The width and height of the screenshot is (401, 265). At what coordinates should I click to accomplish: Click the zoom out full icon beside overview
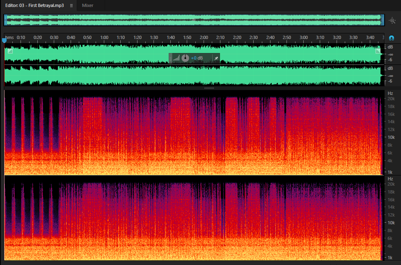click(x=392, y=21)
